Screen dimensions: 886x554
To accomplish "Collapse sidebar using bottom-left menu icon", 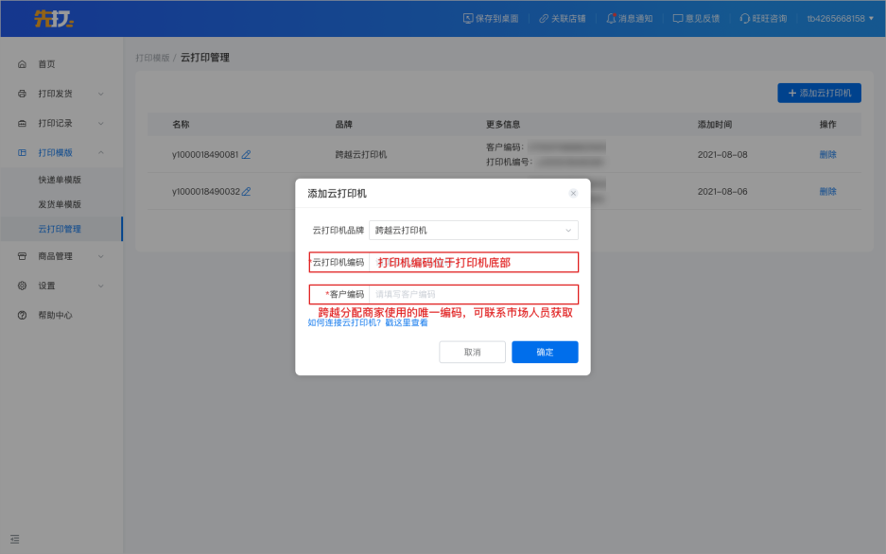I will [15, 539].
